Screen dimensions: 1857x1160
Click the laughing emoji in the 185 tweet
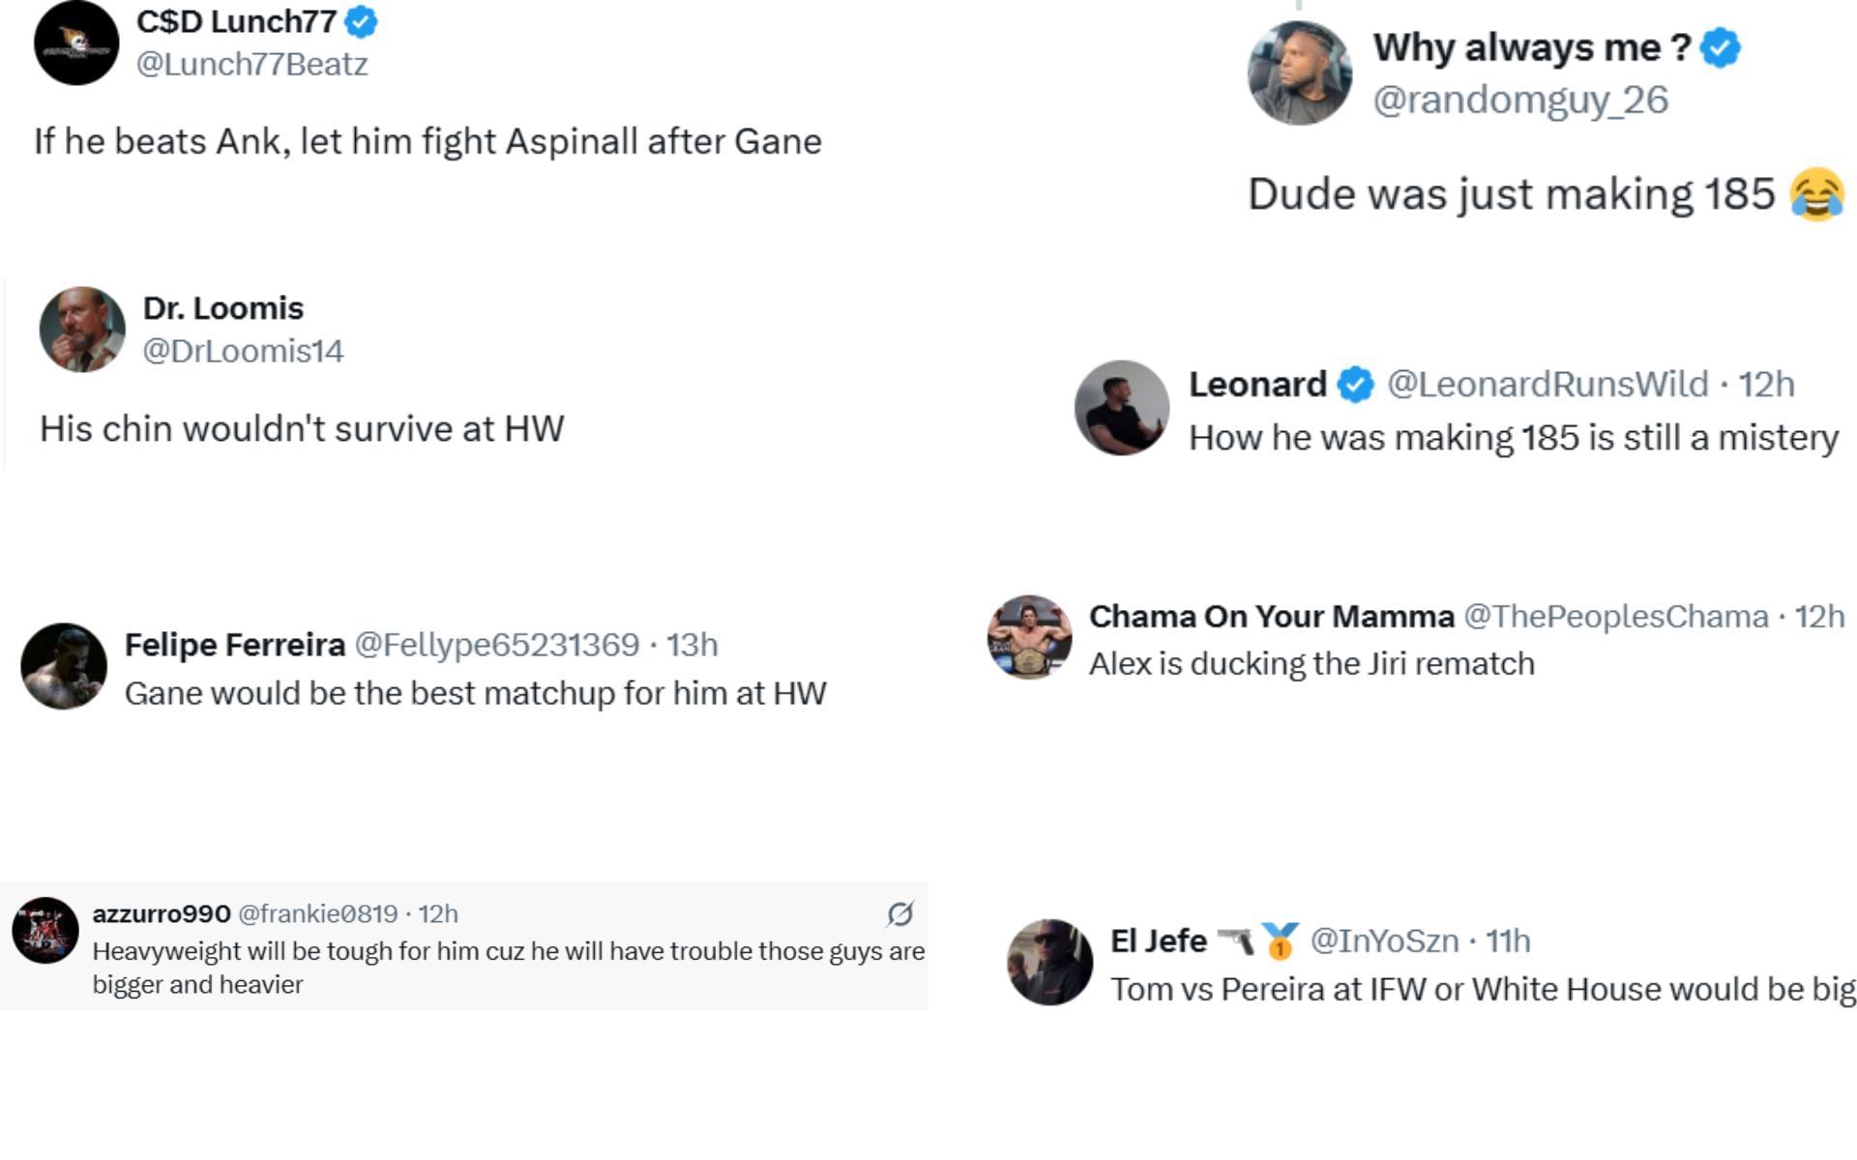(x=1816, y=194)
